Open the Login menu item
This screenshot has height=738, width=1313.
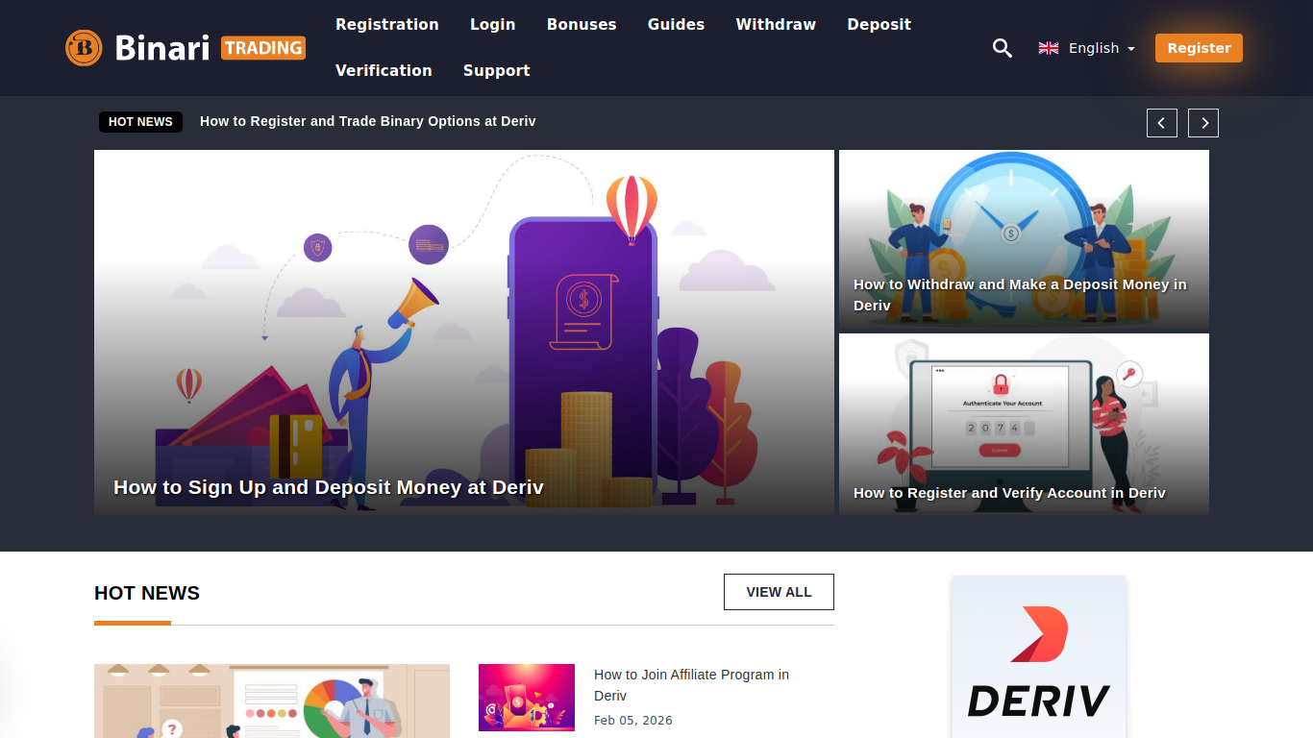pos(493,25)
